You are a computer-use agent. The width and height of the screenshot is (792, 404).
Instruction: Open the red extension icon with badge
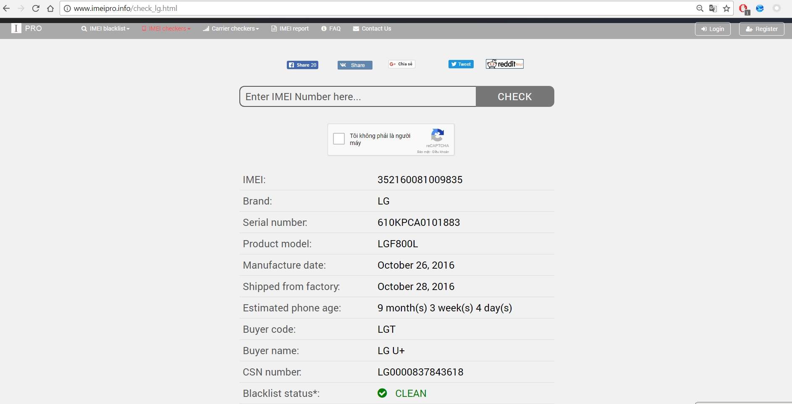point(743,8)
